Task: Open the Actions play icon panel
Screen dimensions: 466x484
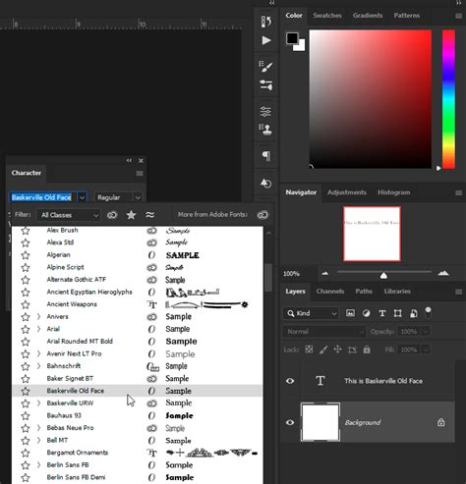Action: point(266,40)
